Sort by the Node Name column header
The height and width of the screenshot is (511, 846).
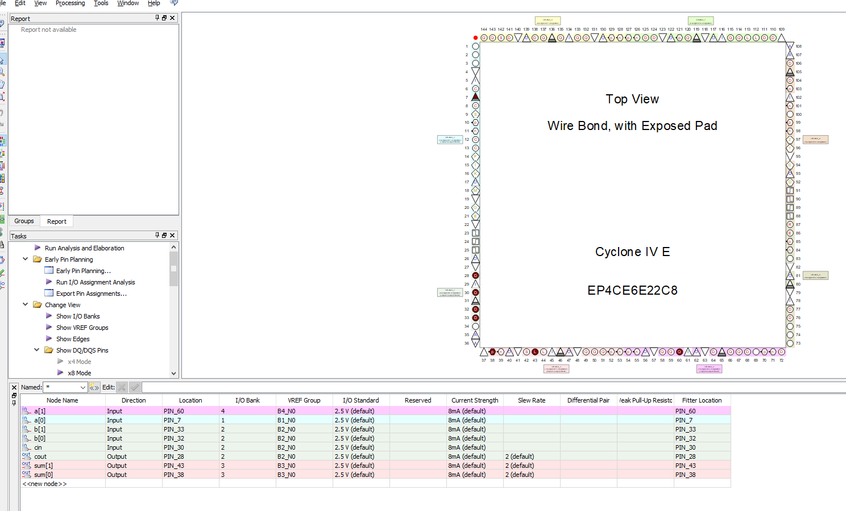[x=63, y=400]
